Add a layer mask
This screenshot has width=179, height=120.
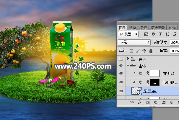148,103
